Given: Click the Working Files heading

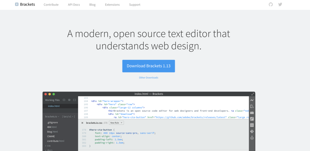Looking at the screenshot, I should click(52, 100).
